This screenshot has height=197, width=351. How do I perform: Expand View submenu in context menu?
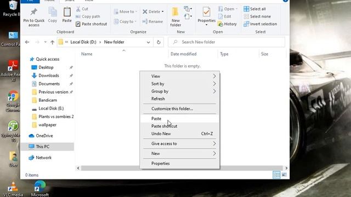179,77
